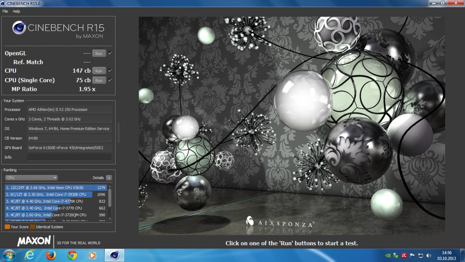The width and height of the screenshot is (465, 262).
Task: Select the Intel Core i7-4770K ranking row
Action: pyautogui.click(x=56, y=201)
